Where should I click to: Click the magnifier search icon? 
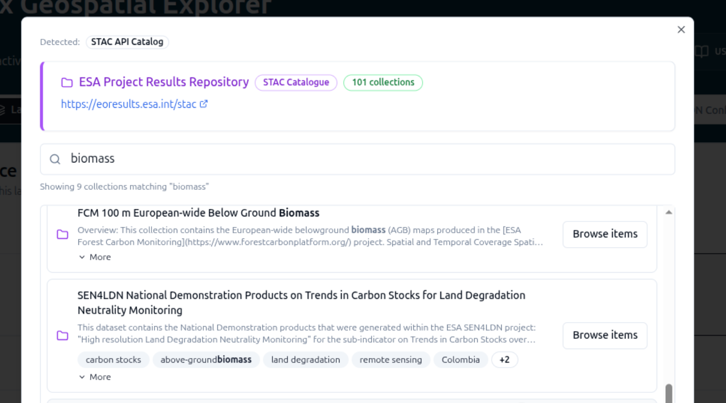tap(55, 160)
